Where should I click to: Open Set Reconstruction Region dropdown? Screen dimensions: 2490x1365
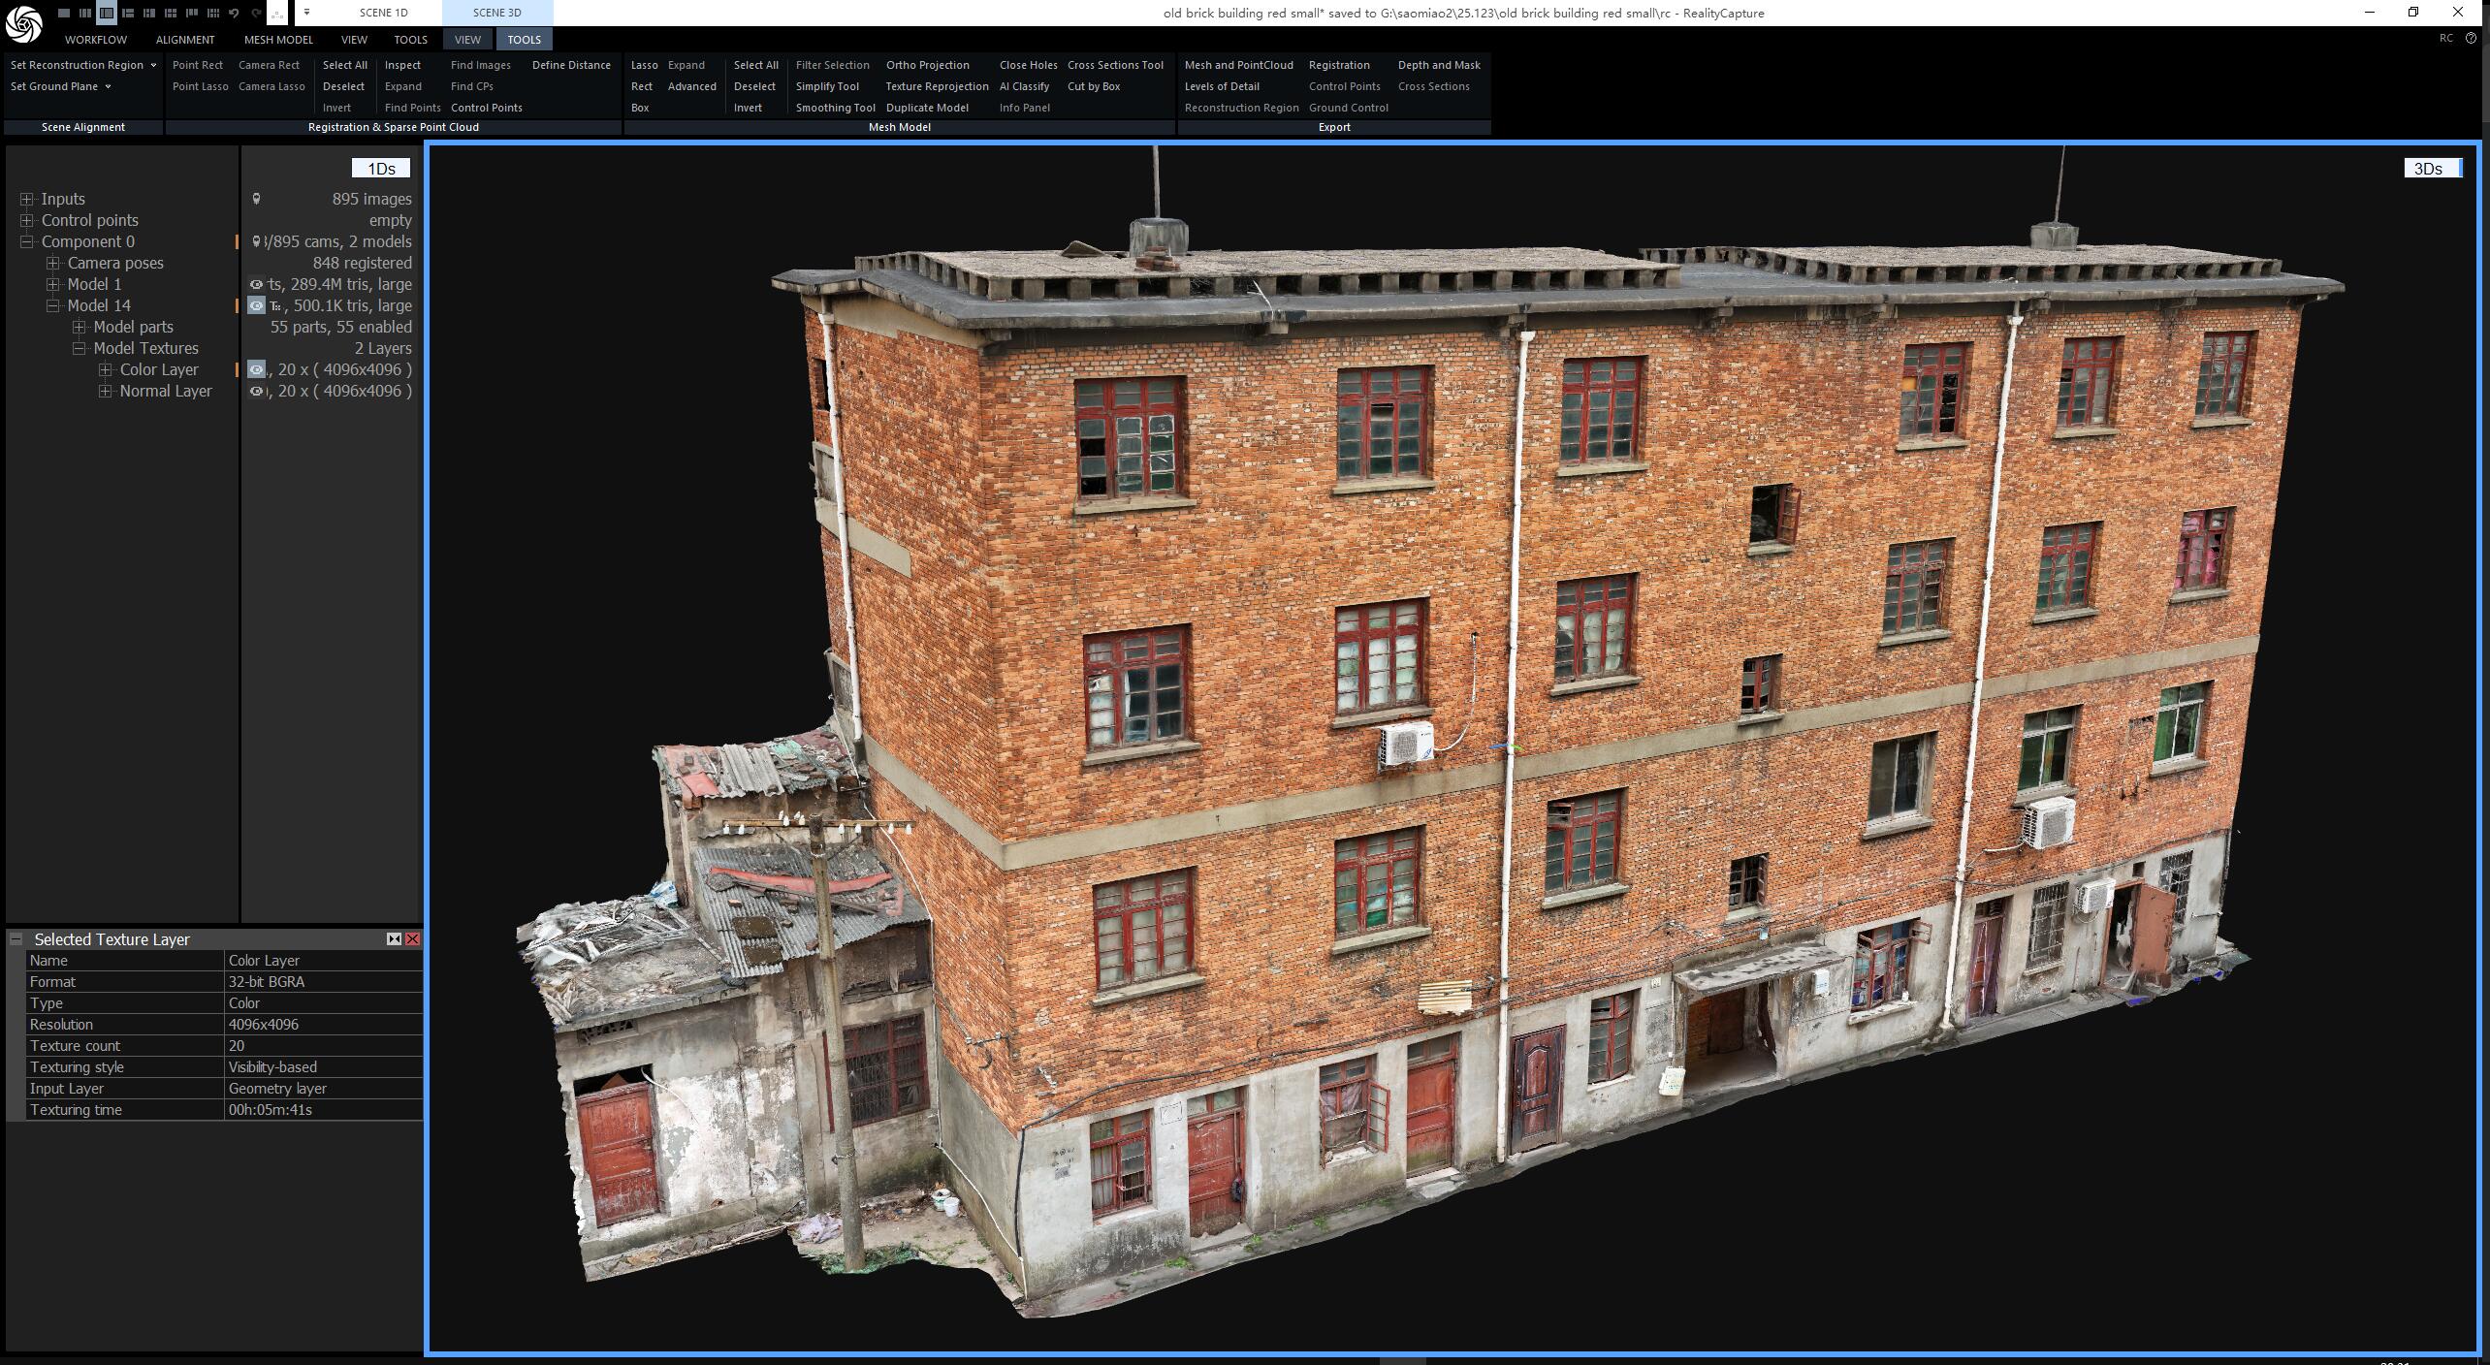pyautogui.click(x=83, y=65)
